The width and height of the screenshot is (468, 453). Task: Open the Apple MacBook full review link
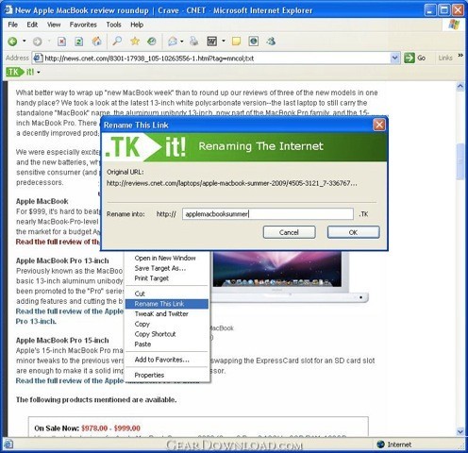pos(58,242)
